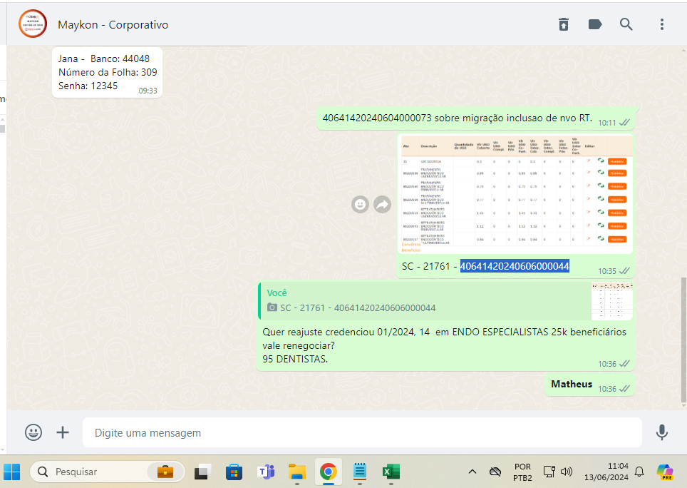This screenshot has width=687, height=488.
Task: Open attachment plus menu
Action: tap(63, 432)
